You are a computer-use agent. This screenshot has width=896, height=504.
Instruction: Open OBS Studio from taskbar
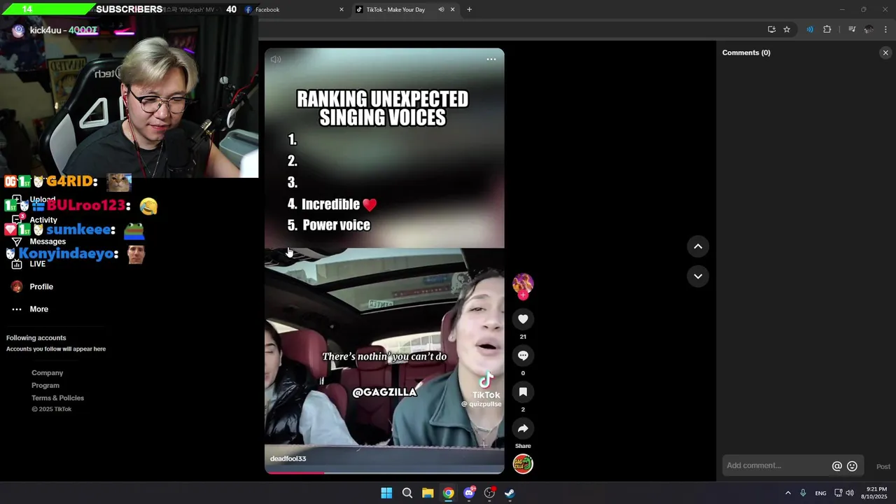point(490,493)
